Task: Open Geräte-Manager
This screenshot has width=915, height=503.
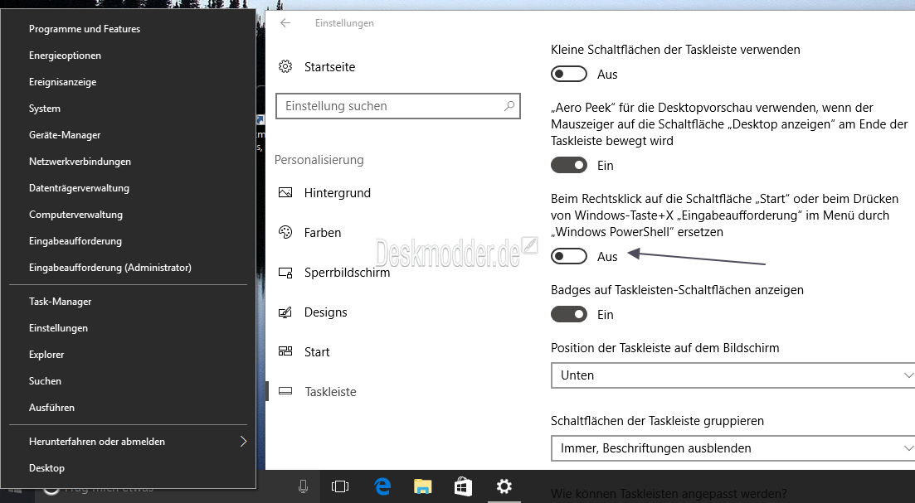Action: (x=65, y=135)
